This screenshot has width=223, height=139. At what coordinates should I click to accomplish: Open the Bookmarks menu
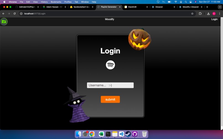[56, 2]
